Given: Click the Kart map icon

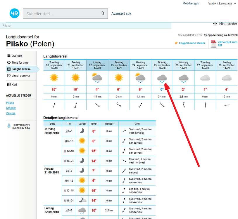Looking at the screenshot, I should (9, 84).
